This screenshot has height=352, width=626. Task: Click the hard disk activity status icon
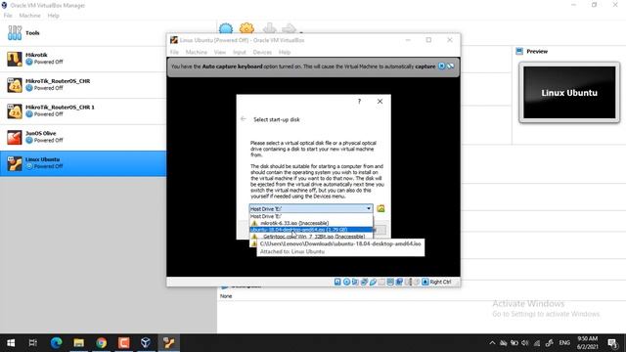click(x=337, y=282)
